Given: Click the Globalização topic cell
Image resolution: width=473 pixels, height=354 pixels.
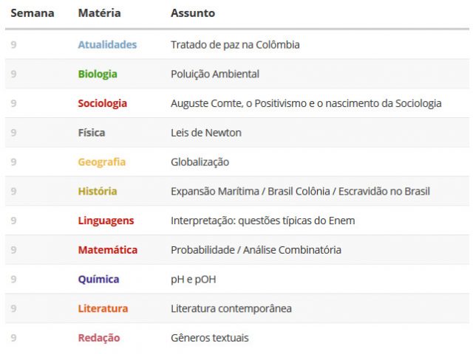Looking at the screenshot, I should coord(200,162).
